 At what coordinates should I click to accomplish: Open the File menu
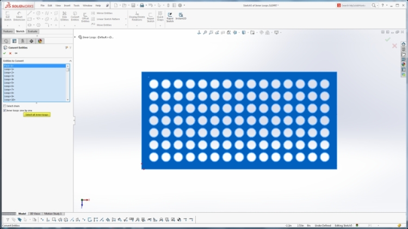42,5
